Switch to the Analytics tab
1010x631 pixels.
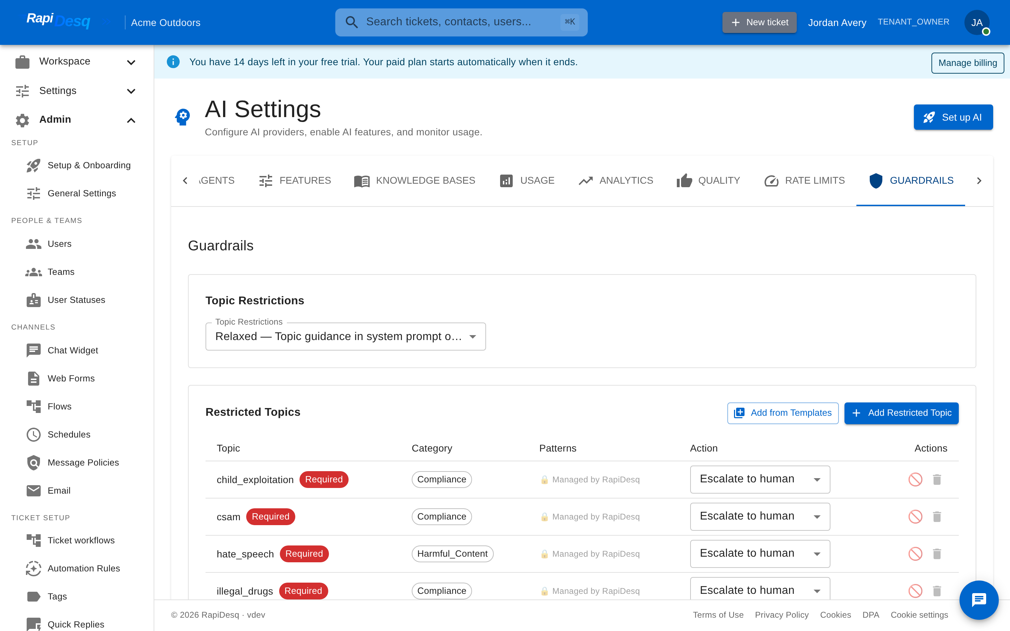tap(615, 181)
